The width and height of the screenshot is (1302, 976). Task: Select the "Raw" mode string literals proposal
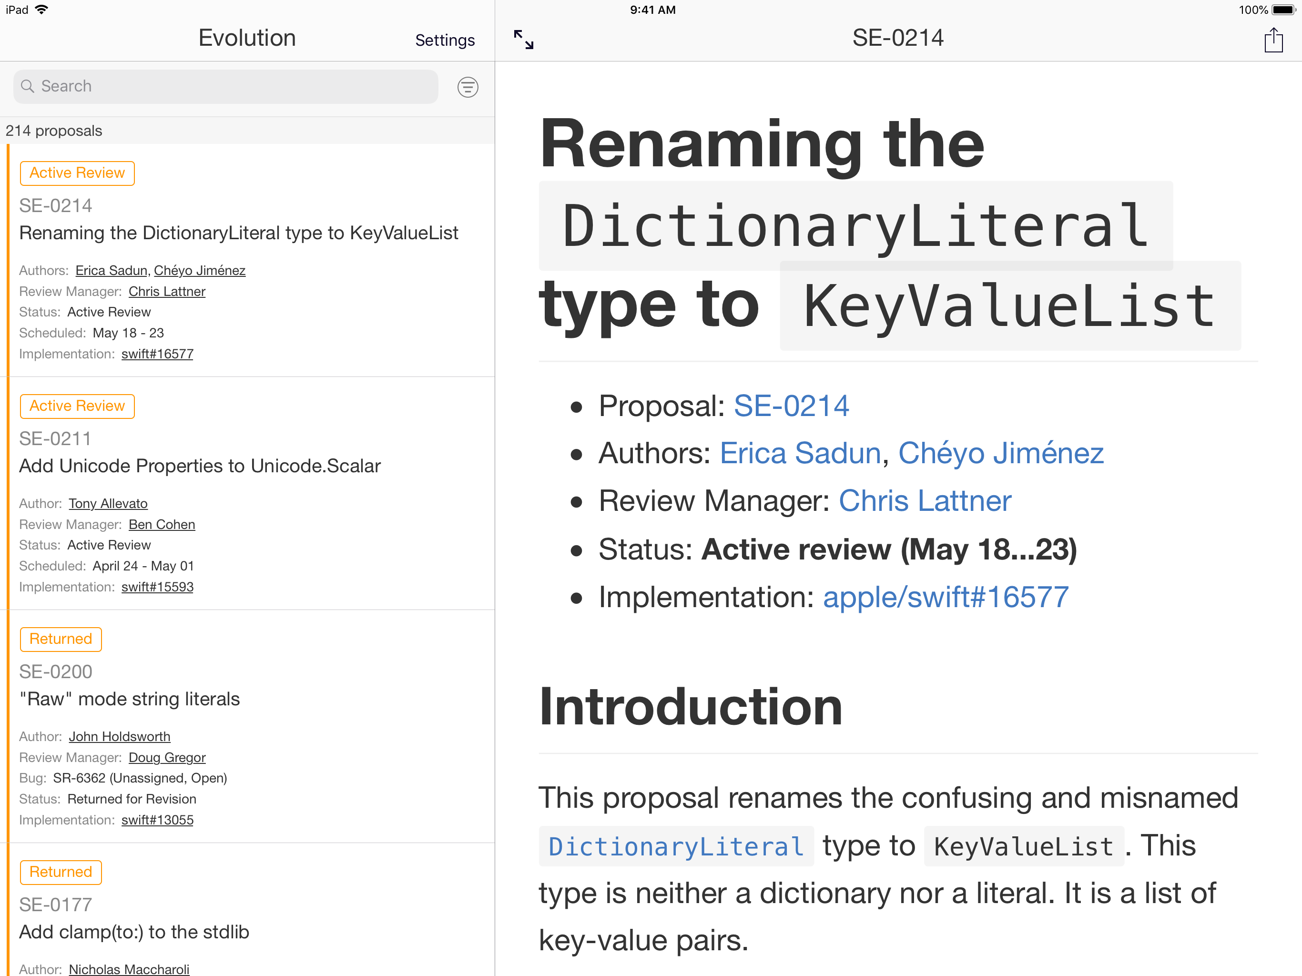coord(130,699)
